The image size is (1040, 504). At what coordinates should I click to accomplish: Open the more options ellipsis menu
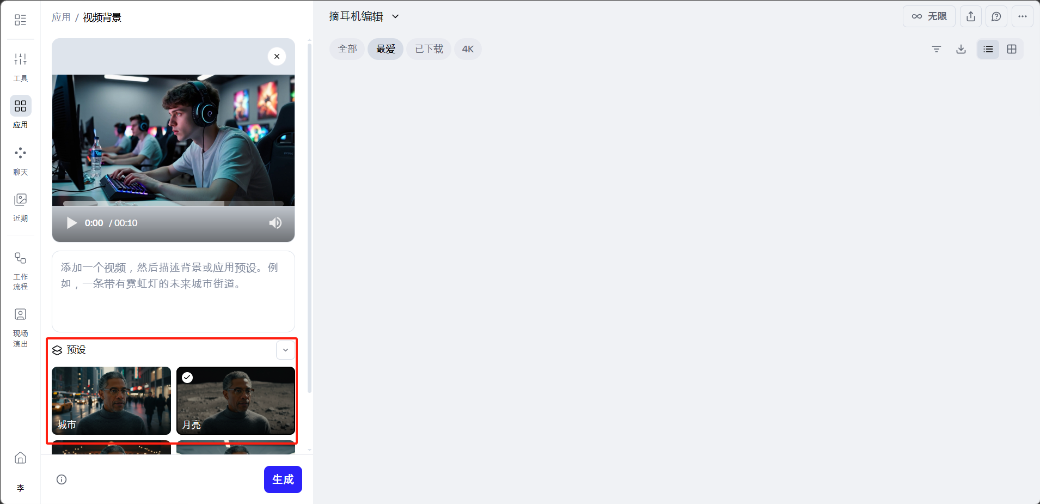(1023, 16)
